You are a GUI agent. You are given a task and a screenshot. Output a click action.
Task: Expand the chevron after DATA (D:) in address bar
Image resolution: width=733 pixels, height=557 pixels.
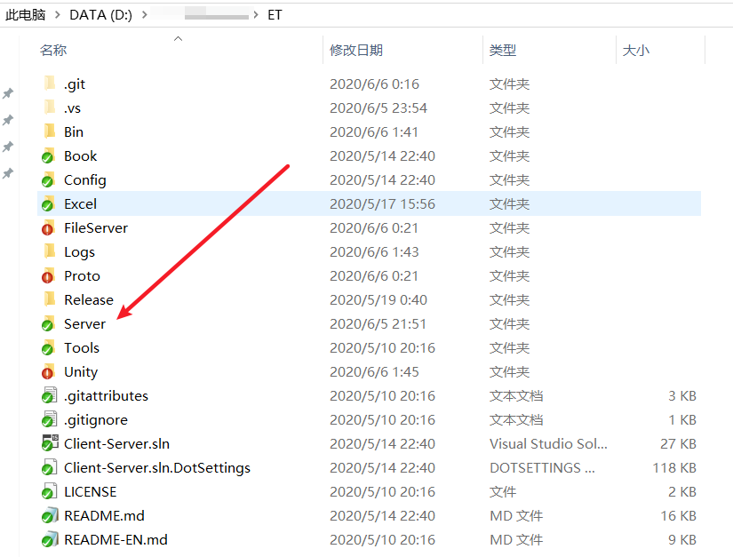pos(145,15)
